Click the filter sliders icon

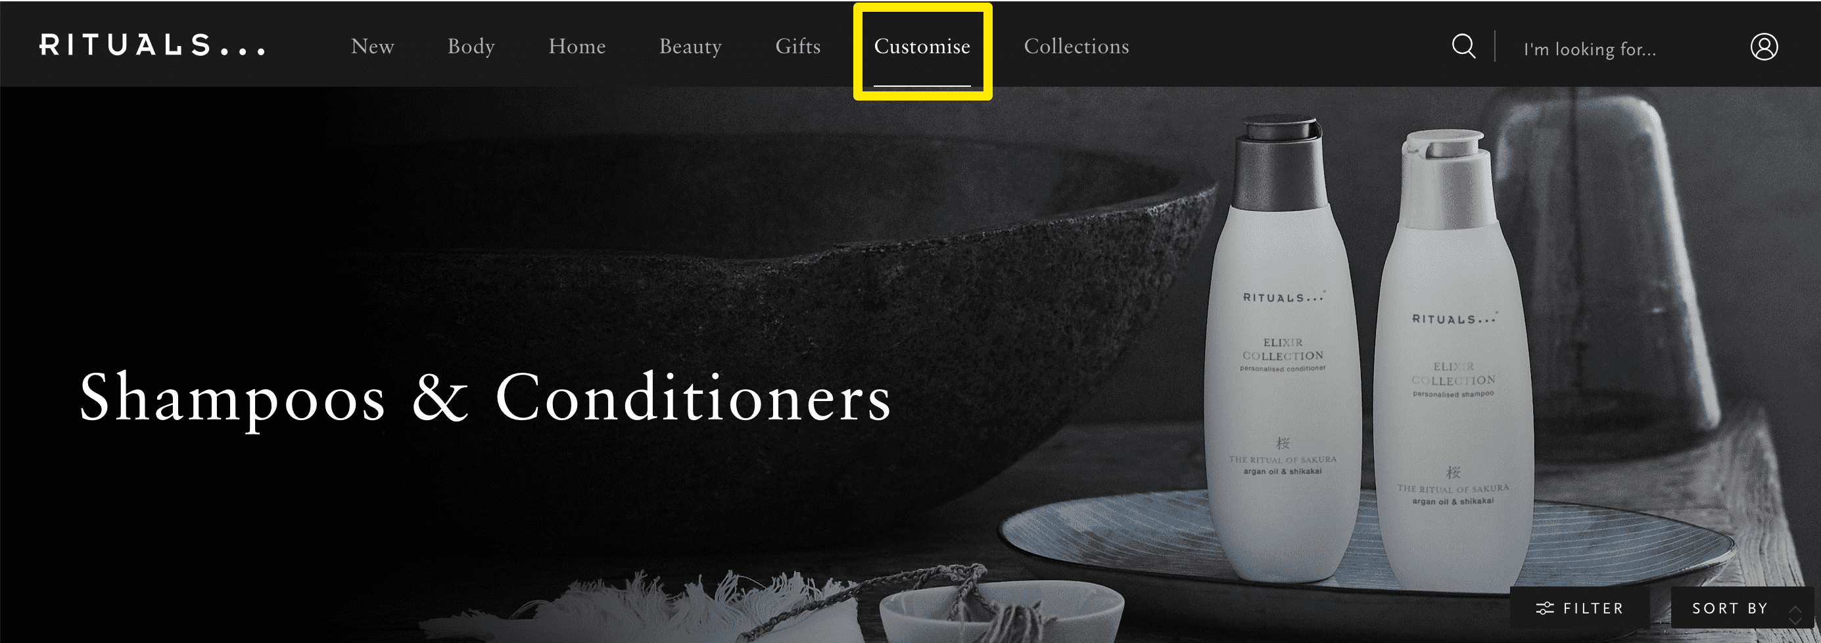tap(1545, 608)
